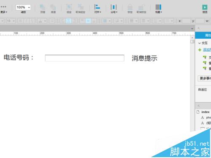Open the line width dropdown

[145, 21]
